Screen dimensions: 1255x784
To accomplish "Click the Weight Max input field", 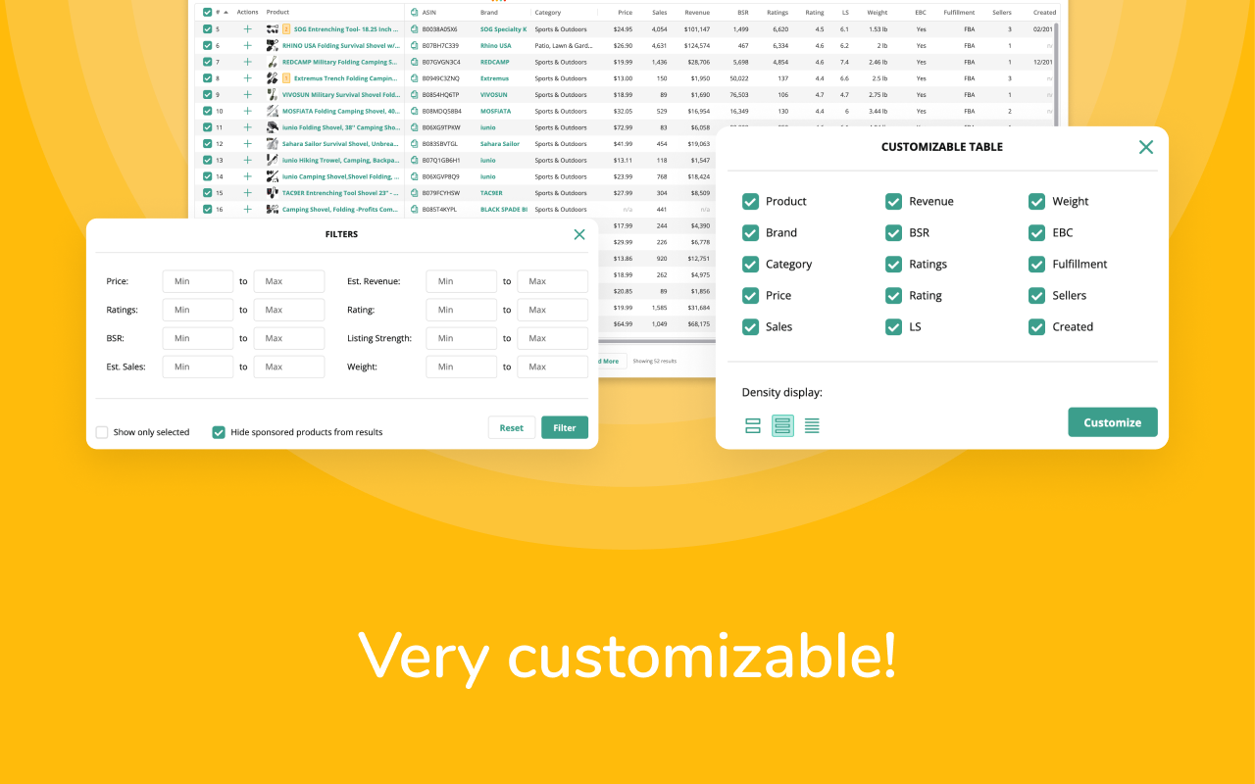I will (553, 367).
